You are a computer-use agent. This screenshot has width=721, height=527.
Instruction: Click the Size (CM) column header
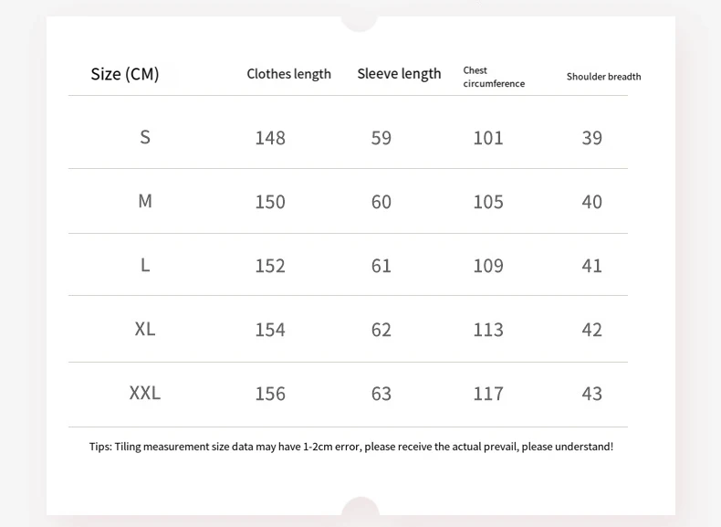[125, 74]
